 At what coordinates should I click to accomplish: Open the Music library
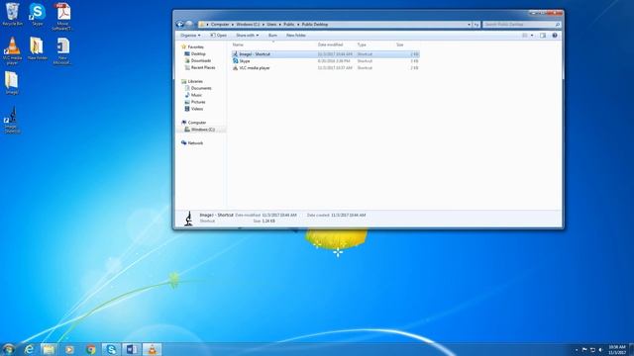[x=196, y=95]
